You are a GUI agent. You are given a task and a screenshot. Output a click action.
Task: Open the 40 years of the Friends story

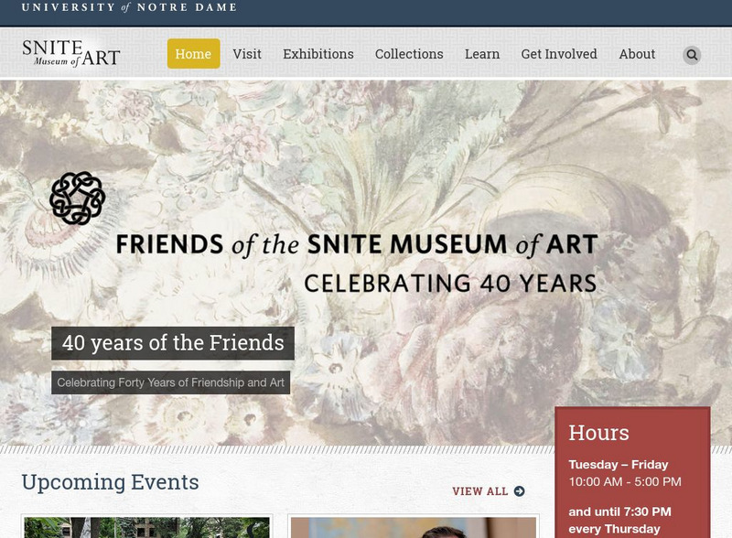click(174, 345)
